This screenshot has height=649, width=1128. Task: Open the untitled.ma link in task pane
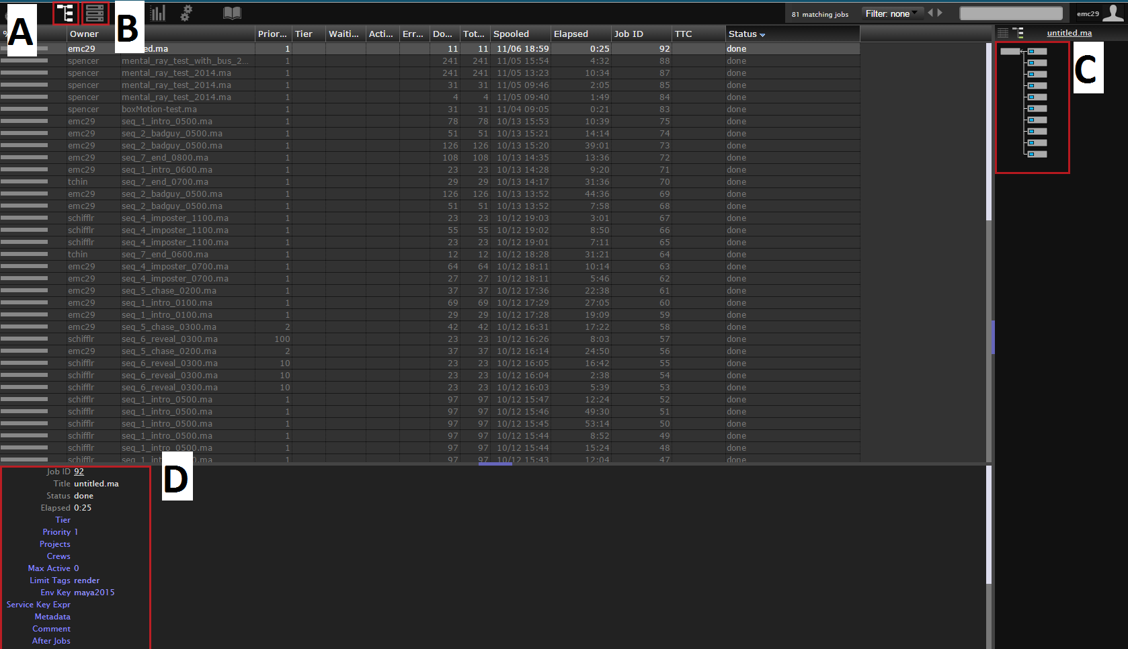(1069, 33)
